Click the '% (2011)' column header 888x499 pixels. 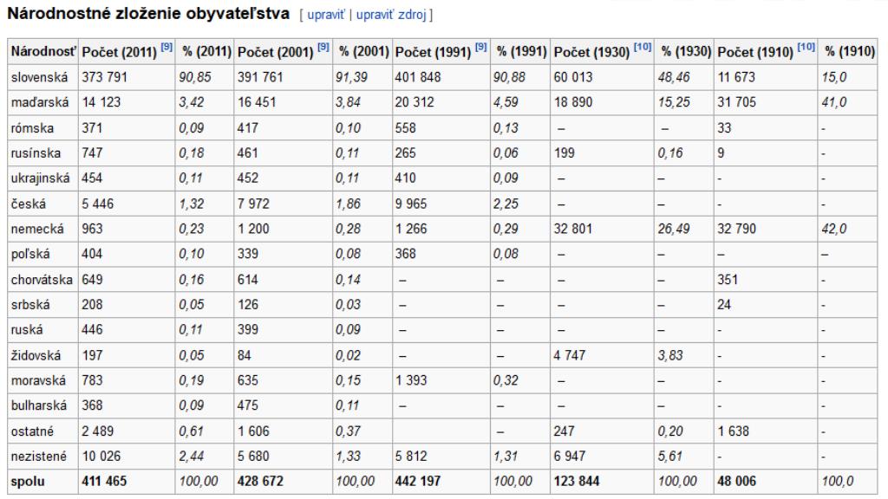[x=206, y=51]
